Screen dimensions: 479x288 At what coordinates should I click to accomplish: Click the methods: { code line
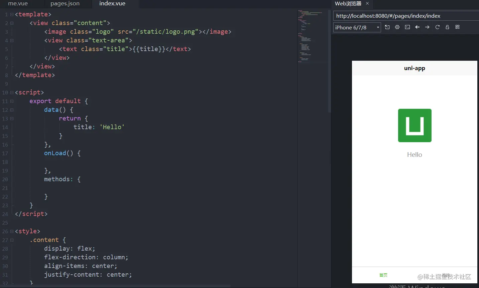pos(62,179)
